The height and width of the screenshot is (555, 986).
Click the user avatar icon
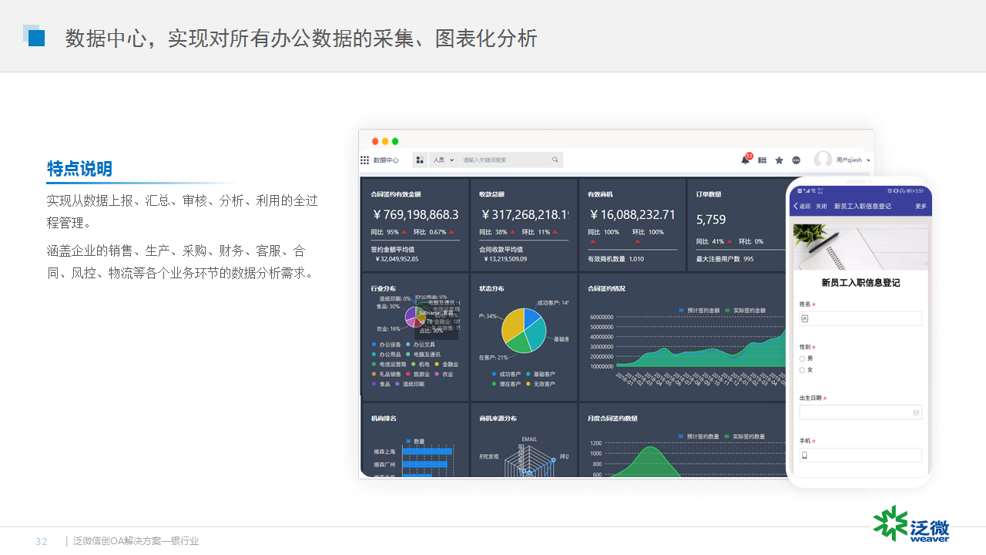823,160
